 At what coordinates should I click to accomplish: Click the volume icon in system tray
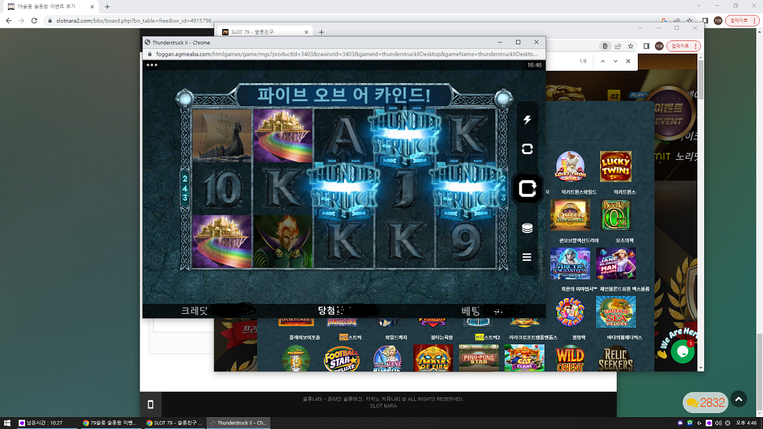[x=718, y=423]
